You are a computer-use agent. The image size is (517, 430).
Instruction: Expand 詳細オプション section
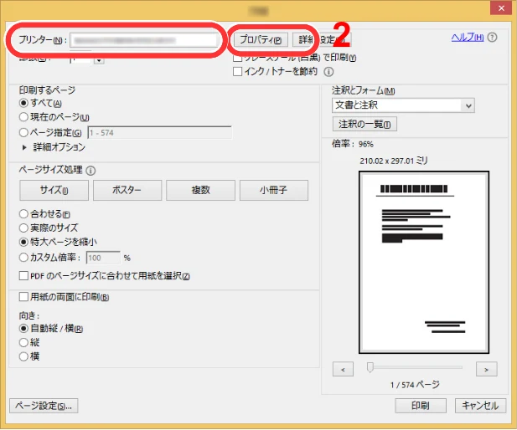[24, 147]
